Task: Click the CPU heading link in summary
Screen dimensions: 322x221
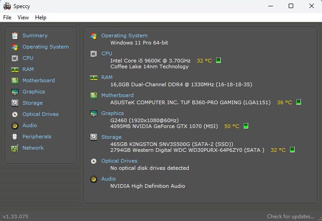Action: point(107,53)
